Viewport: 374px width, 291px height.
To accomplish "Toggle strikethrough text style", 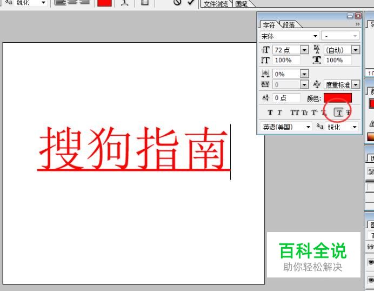I will 348,113.
